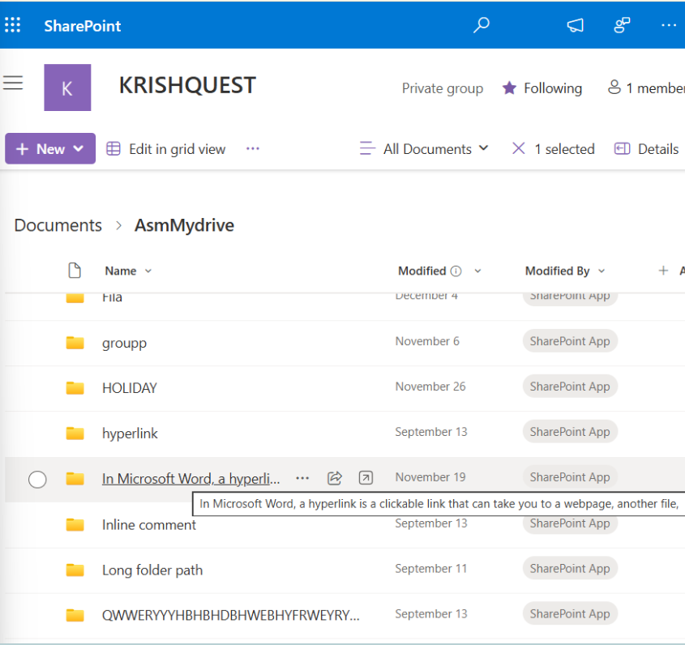The width and height of the screenshot is (685, 645).
Task: Expand the New button dropdown
Action: click(x=77, y=148)
